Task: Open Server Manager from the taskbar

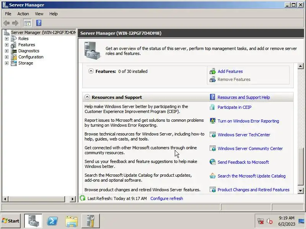Action: (x=33, y=221)
